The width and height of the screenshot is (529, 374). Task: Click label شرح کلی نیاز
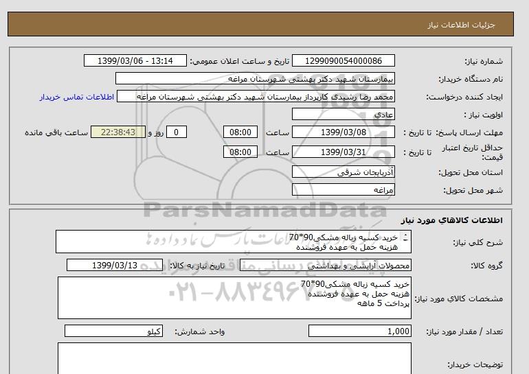click(477, 242)
